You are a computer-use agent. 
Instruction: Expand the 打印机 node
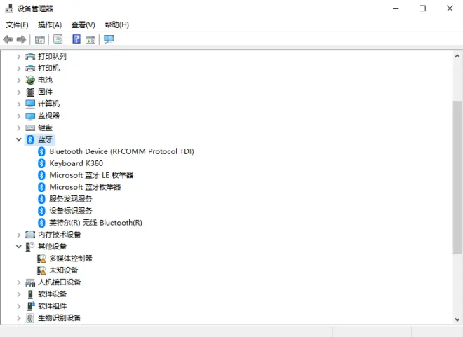[x=19, y=69]
